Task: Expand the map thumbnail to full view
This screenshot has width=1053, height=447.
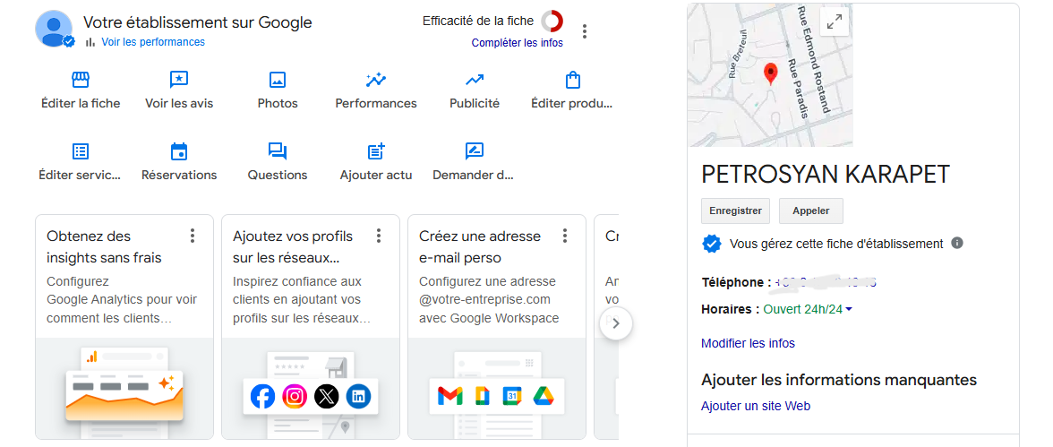Action: pos(835,21)
